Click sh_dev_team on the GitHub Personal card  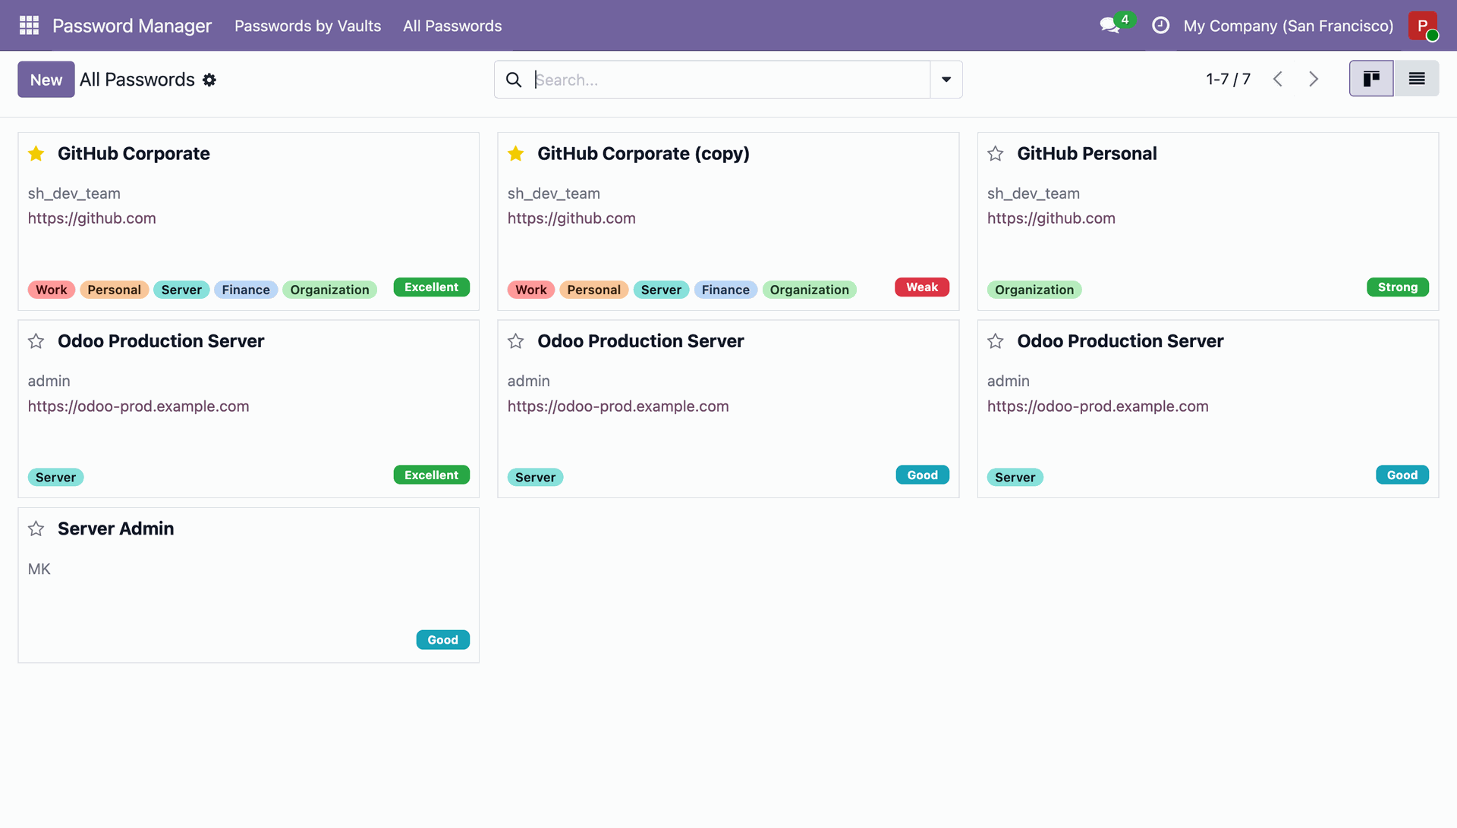[x=1034, y=193]
